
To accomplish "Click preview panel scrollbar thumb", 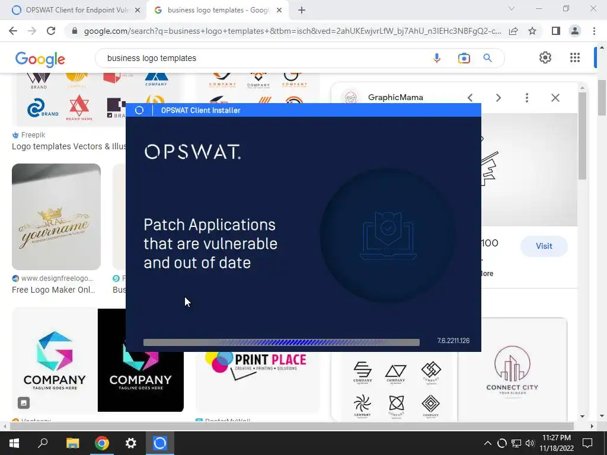I will tap(583, 136).
